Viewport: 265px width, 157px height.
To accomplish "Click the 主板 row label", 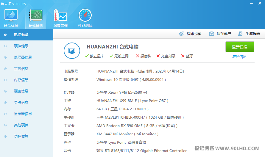I will tap(67, 101).
